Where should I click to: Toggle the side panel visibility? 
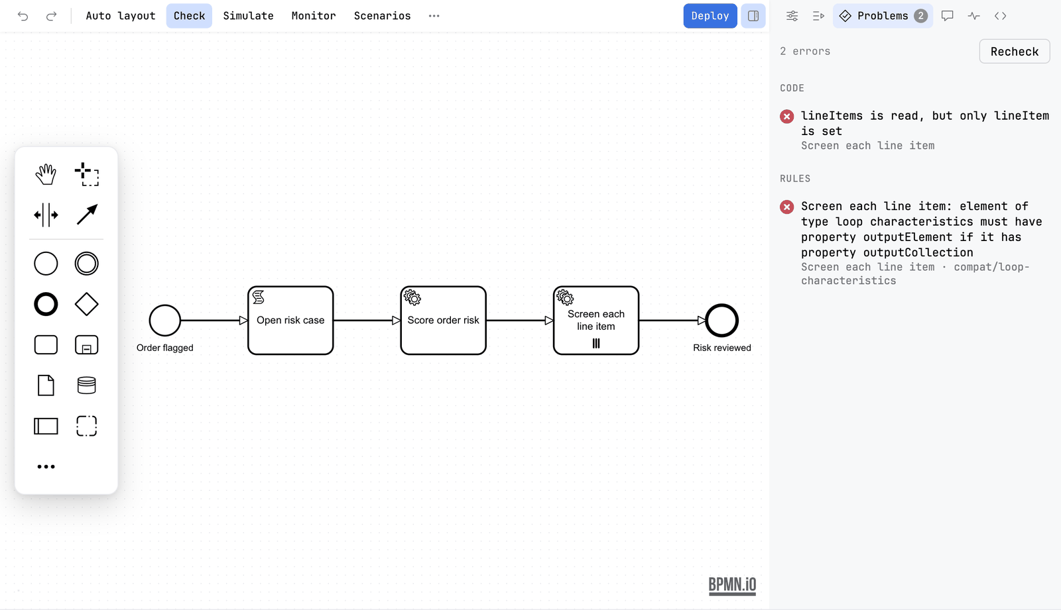click(753, 16)
